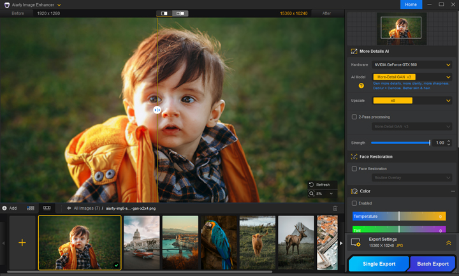Advance filmstrip with the right arrow

(x=341, y=243)
